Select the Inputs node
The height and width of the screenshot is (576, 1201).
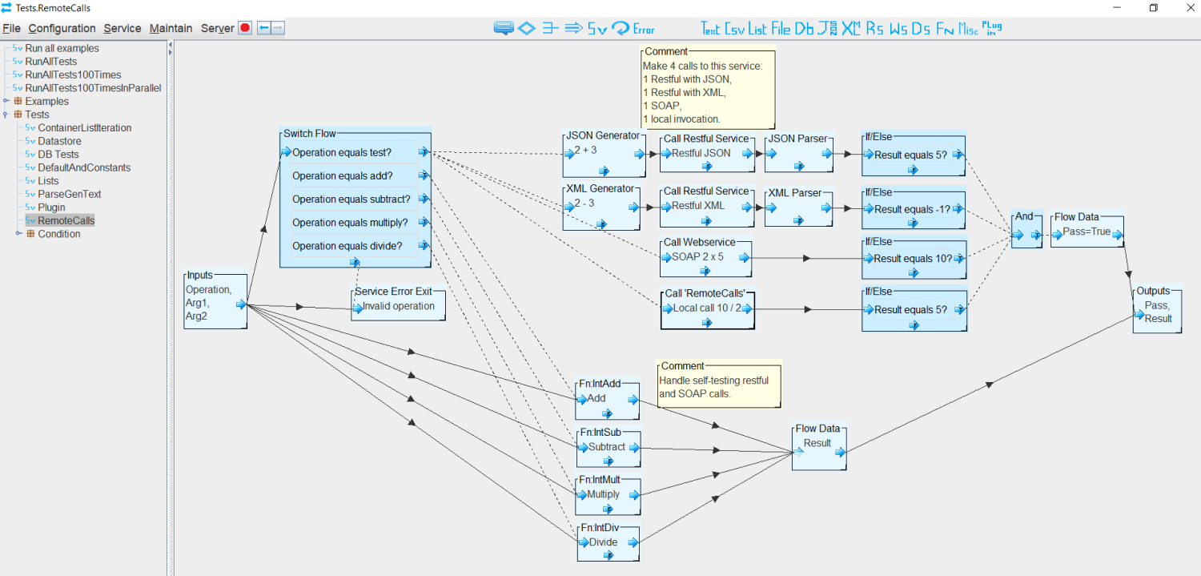[x=215, y=300]
